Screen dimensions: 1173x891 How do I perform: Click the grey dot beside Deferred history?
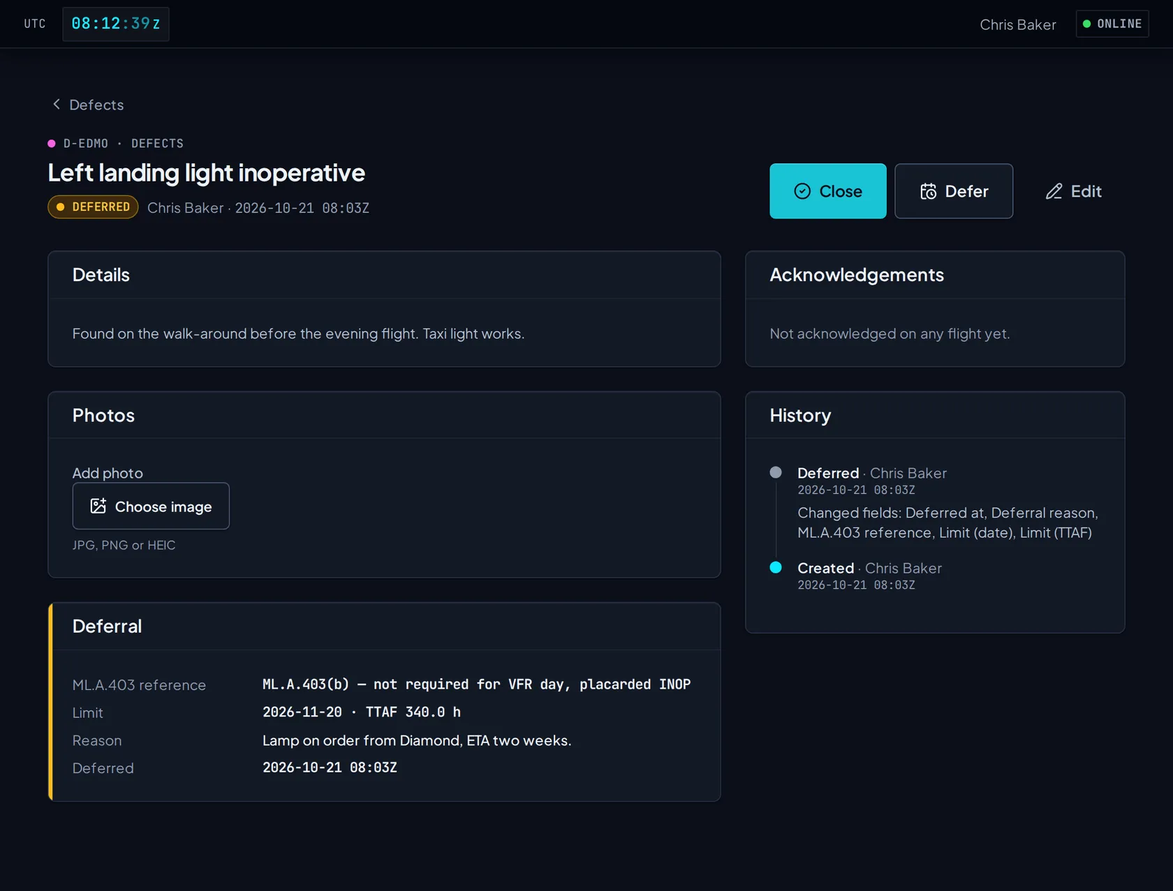pos(775,472)
